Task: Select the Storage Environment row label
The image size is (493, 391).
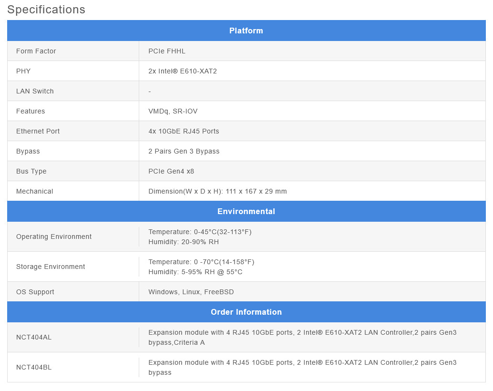Action: click(x=51, y=267)
